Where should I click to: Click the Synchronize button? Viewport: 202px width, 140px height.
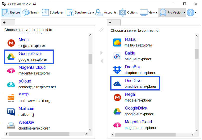[79, 12]
